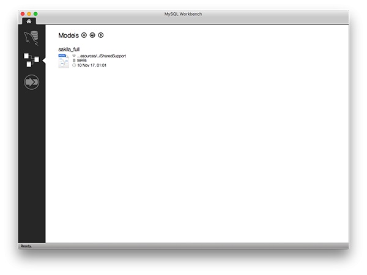
Task: Minimize the window with yellow button
Action: 29,14
